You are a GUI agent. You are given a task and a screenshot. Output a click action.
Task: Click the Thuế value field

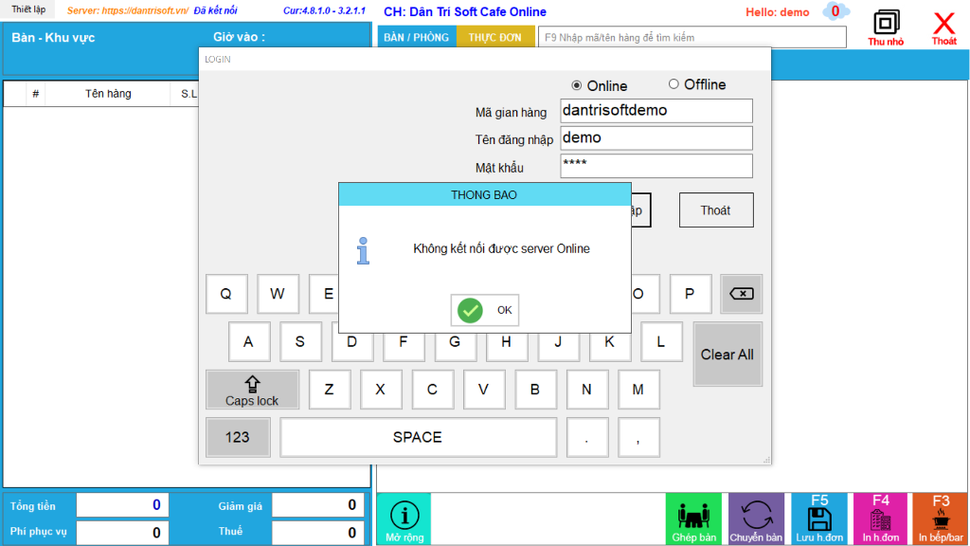[318, 533]
